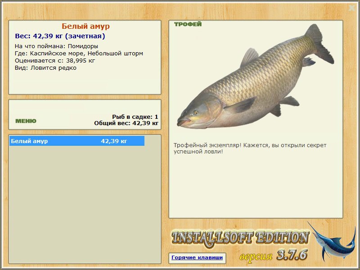
Task: Open the Горячие клавиши link
Action: coord(197,257)
